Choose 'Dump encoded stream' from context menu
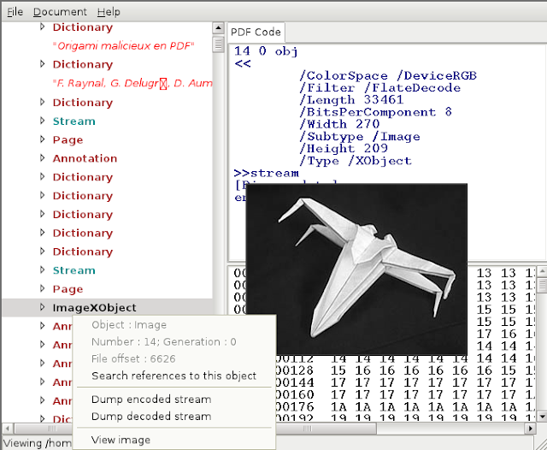Screen dimensions: 547x450 click(x=151, y=399)
